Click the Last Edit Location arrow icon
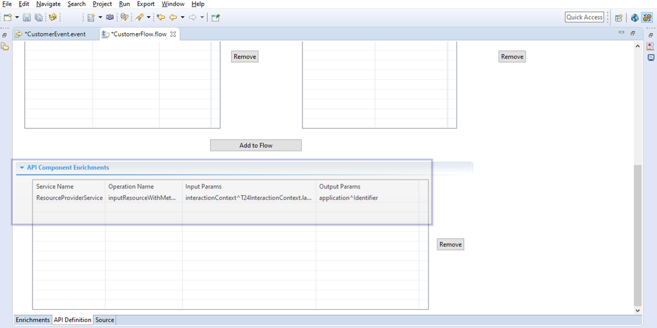657x328 pixels. point(160,18)
